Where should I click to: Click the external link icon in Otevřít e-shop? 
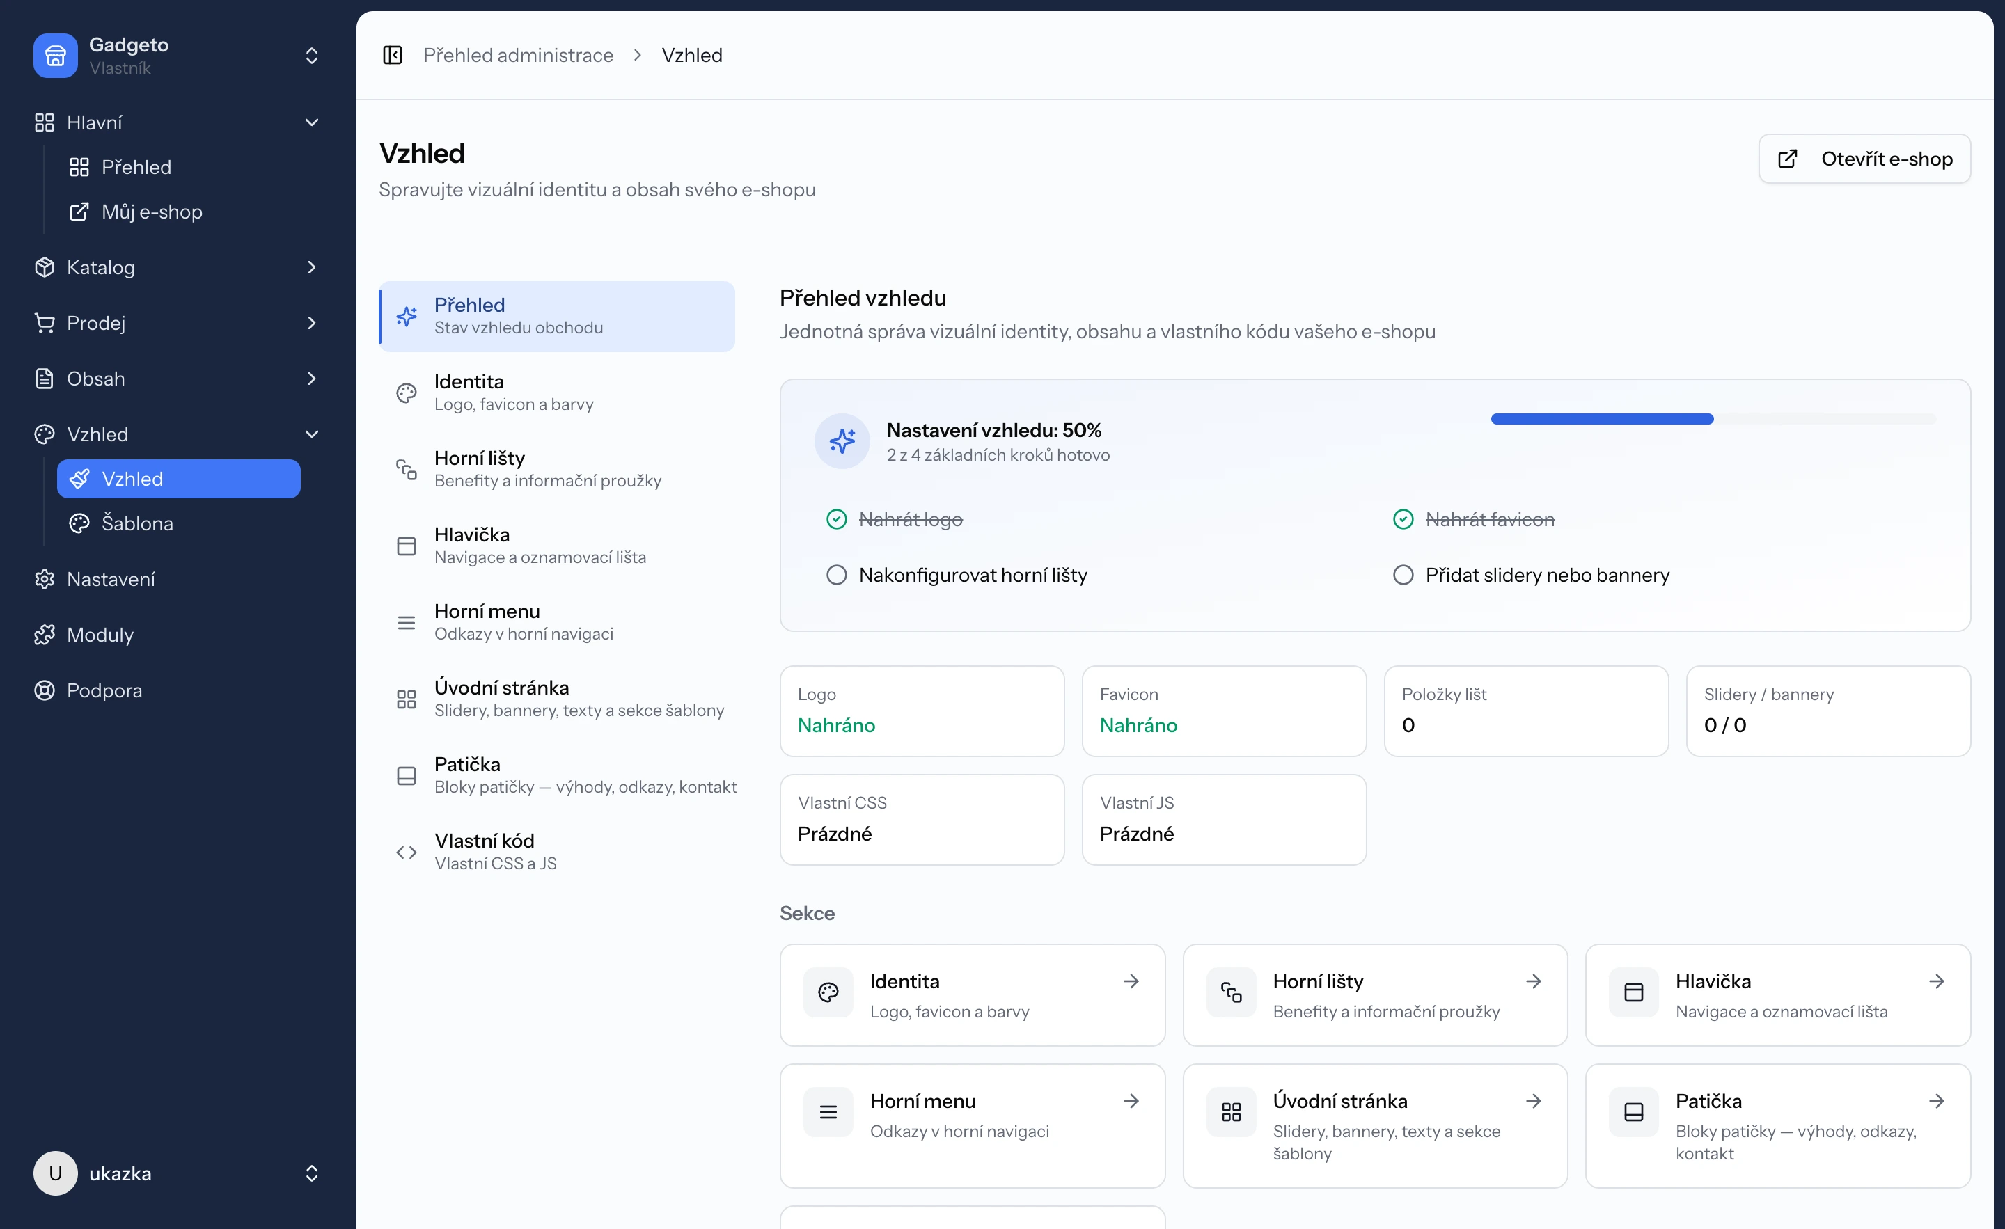(x=1787, y=159)
